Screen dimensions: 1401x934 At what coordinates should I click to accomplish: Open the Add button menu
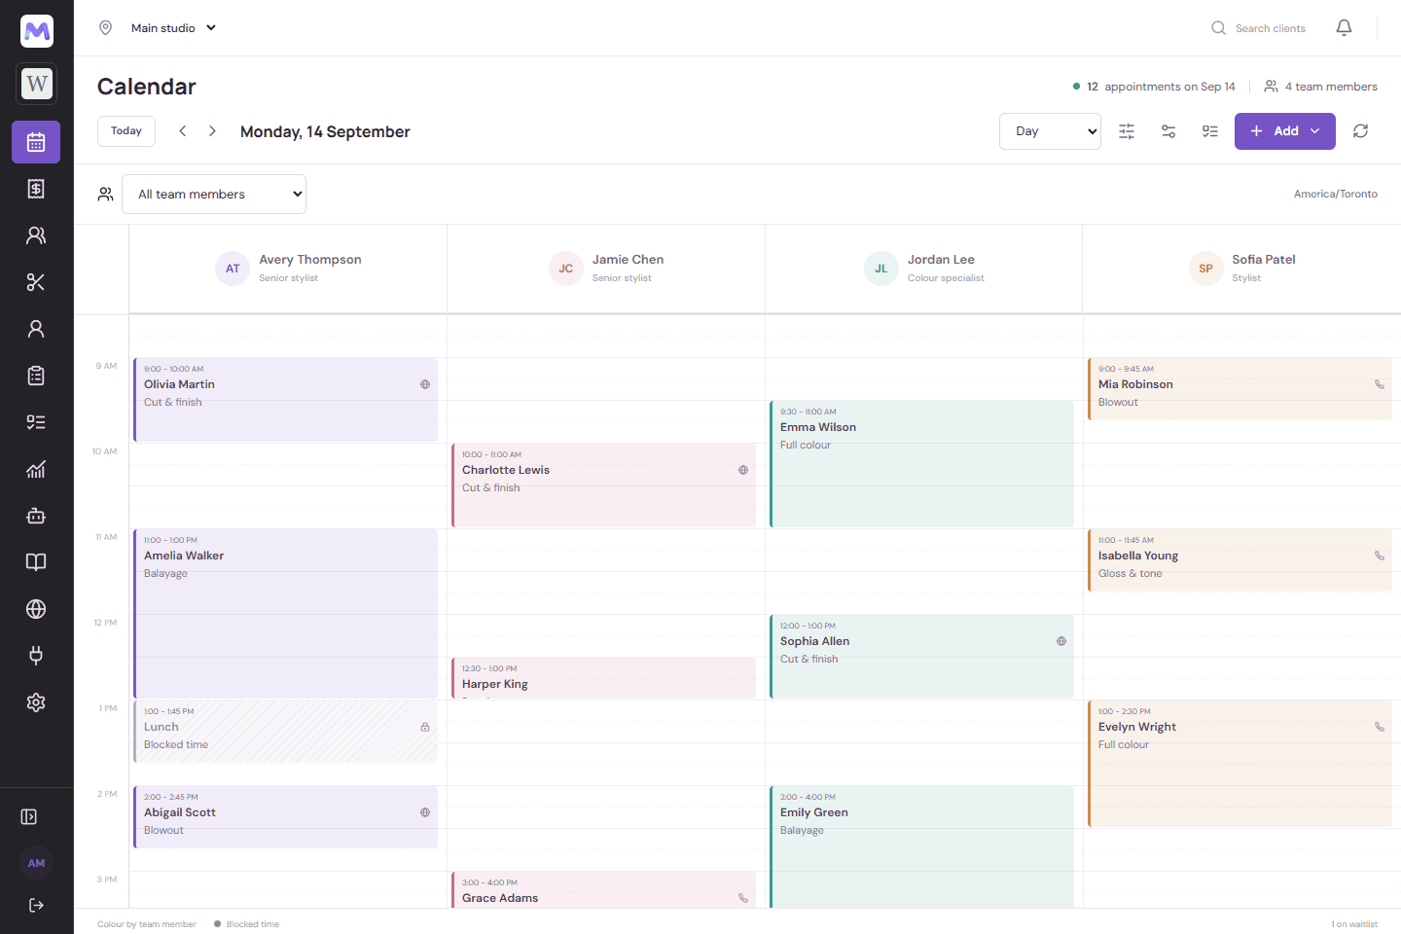coord(1284,131)
